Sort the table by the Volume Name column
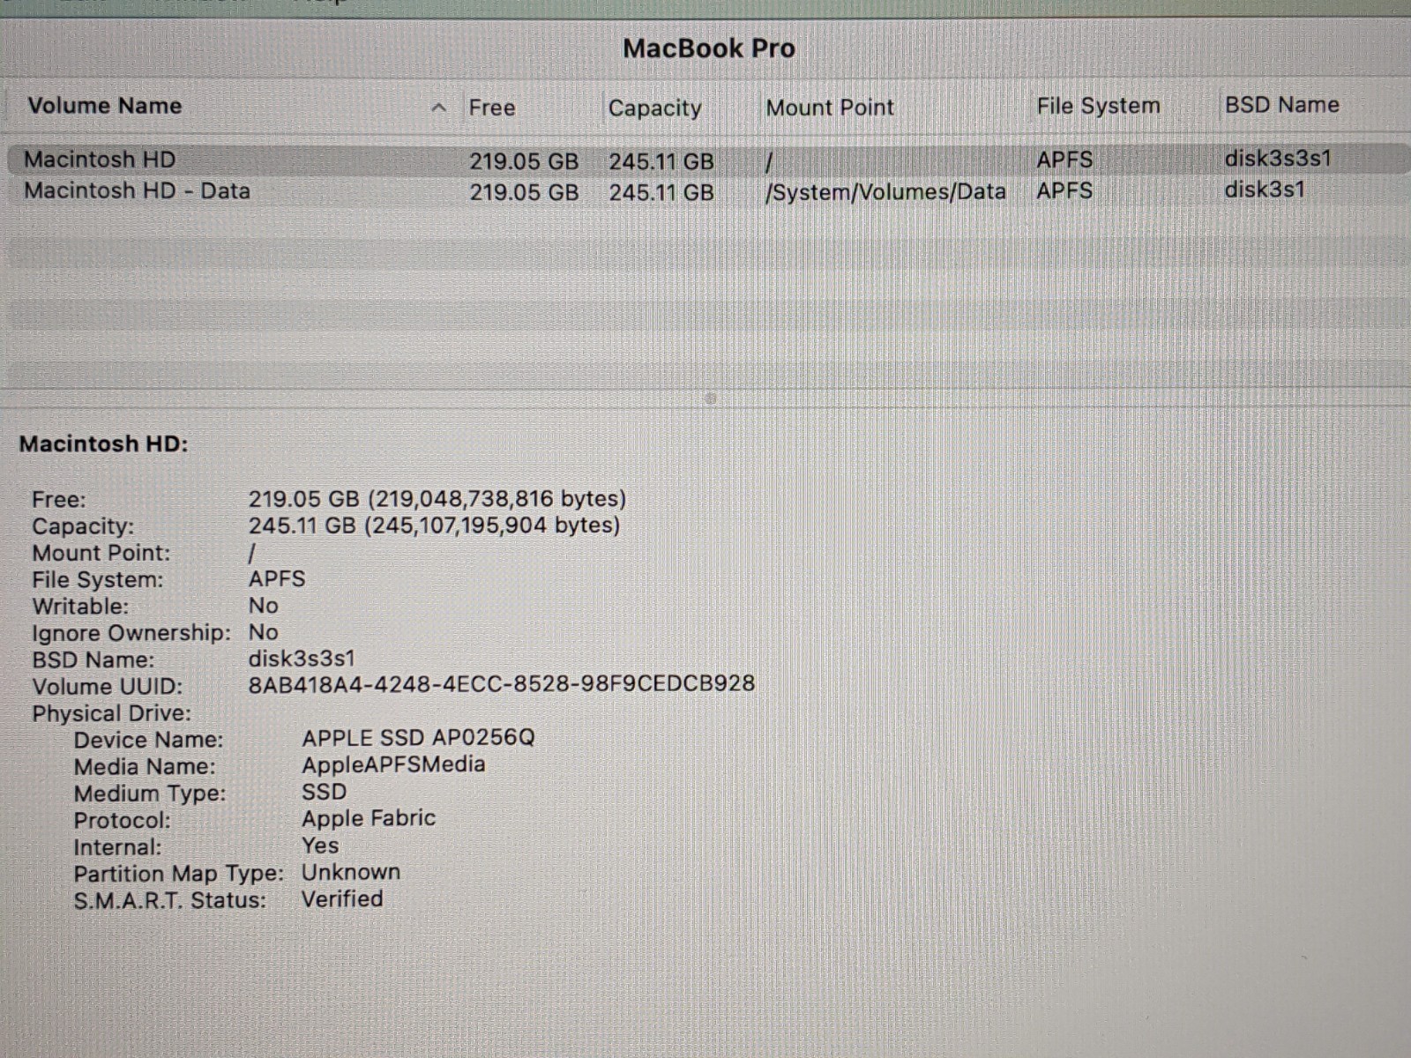 105,106
